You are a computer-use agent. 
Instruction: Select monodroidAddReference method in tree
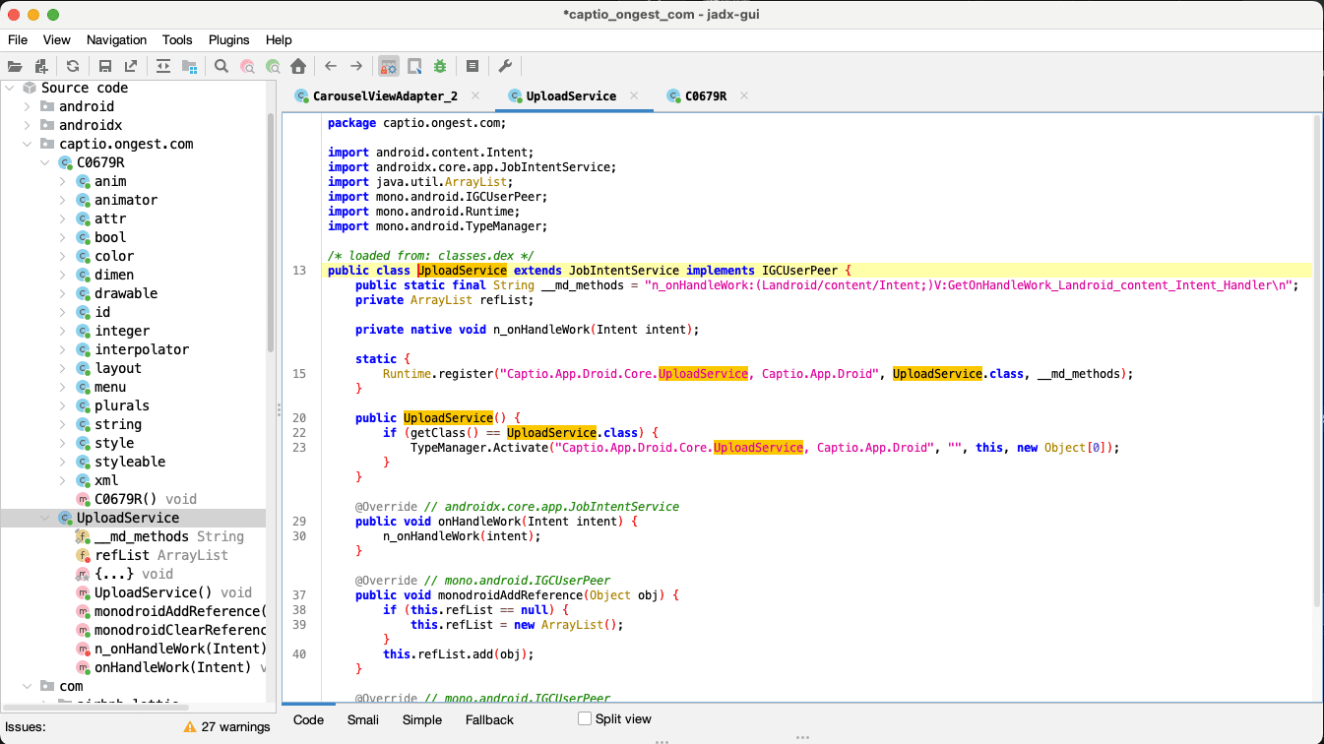[180, 611]
